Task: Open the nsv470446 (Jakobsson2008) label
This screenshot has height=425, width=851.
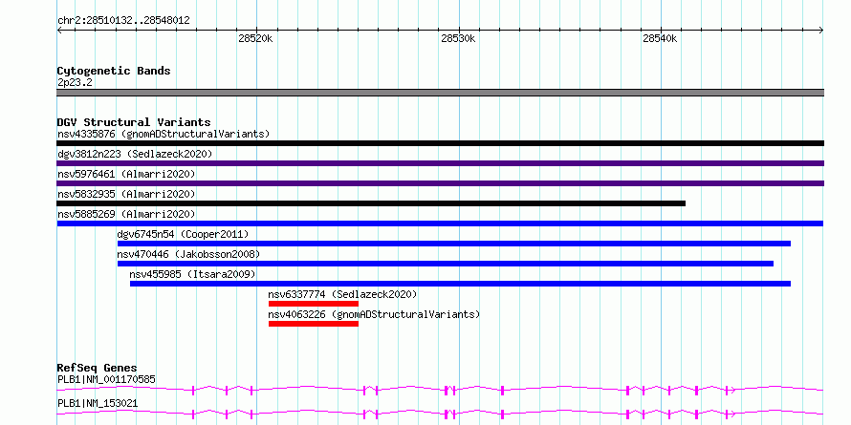Action: 189,254
